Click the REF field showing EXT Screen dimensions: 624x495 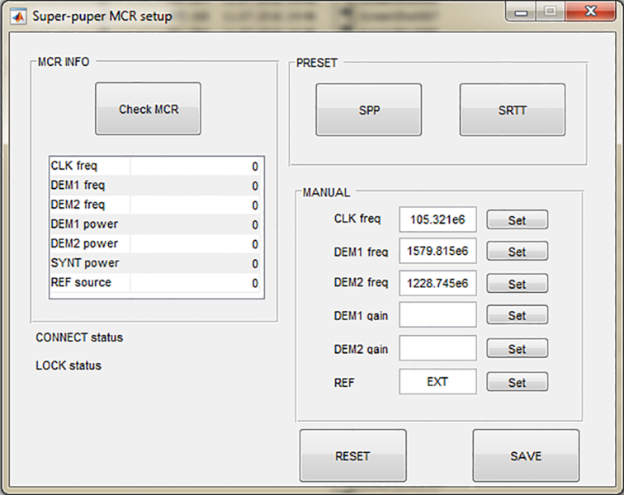(x=437, y=381)
